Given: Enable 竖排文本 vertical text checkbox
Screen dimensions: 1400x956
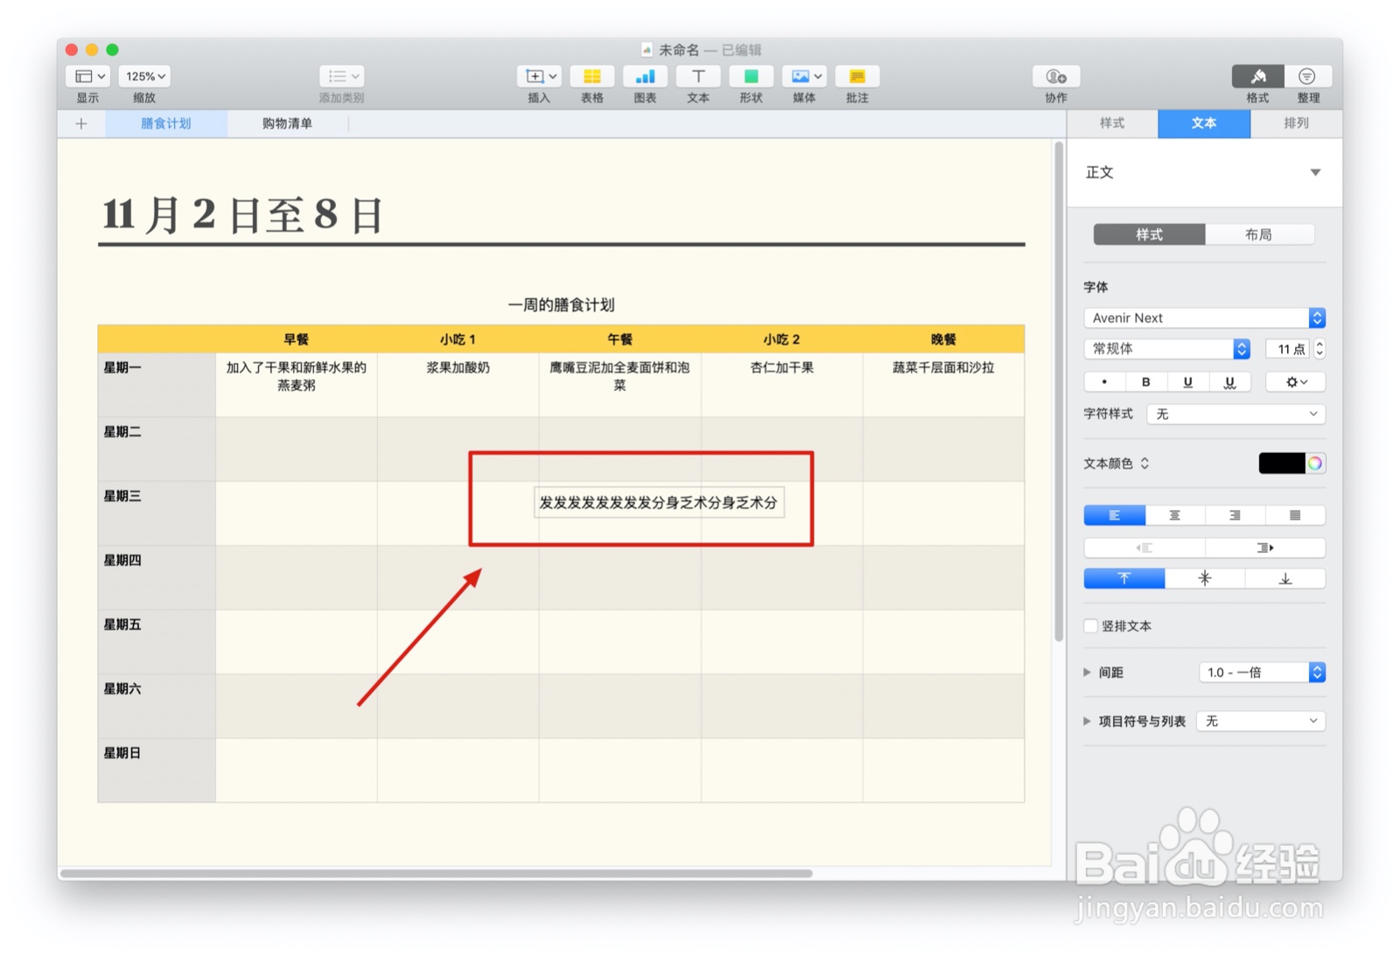Looking at the screenshot, I should (x=1090, y=625).
